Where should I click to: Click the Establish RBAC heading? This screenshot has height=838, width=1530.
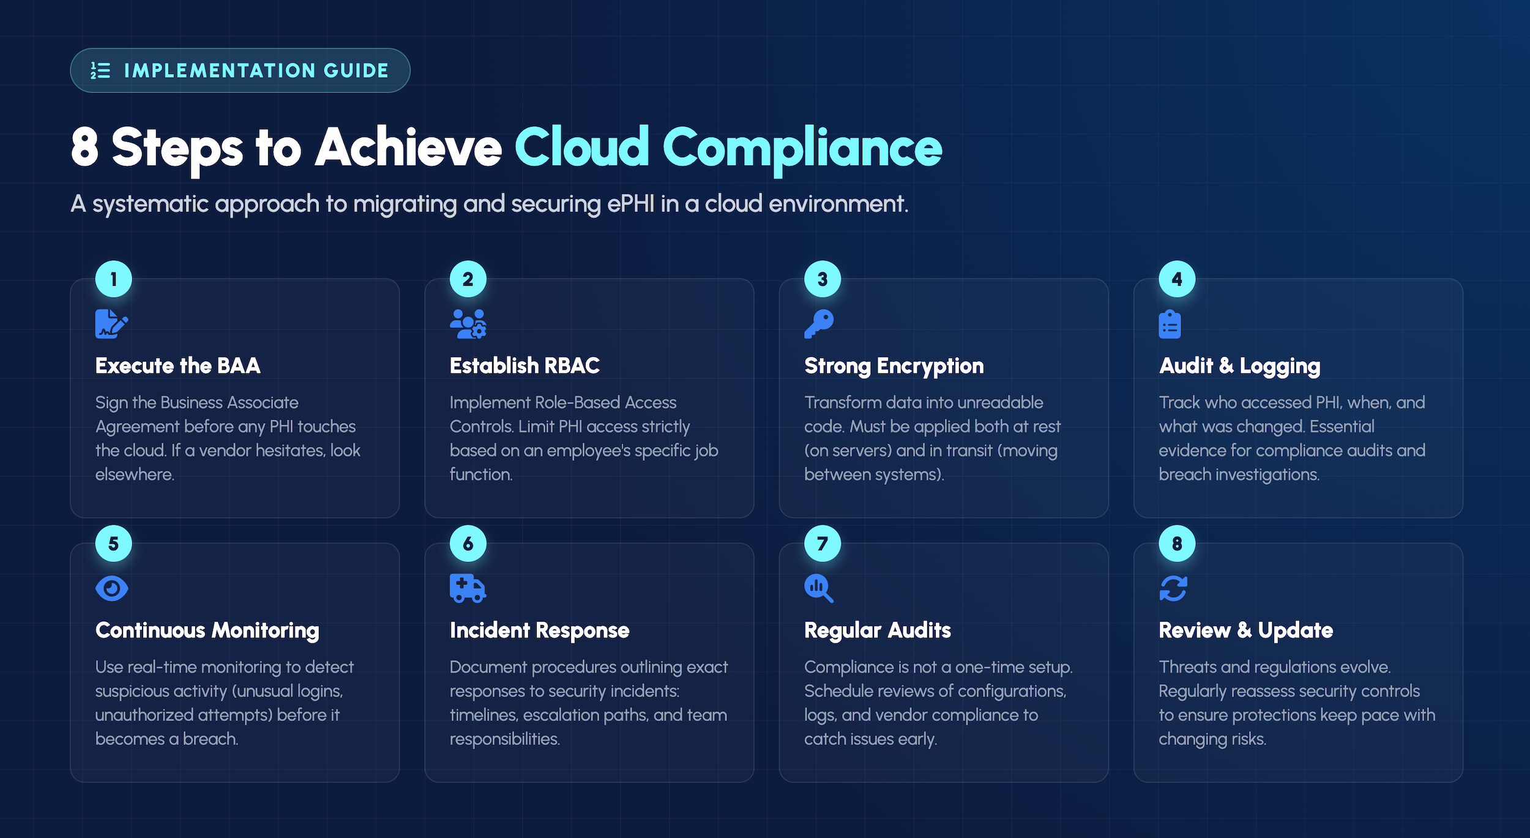click(x=524, y=365)
